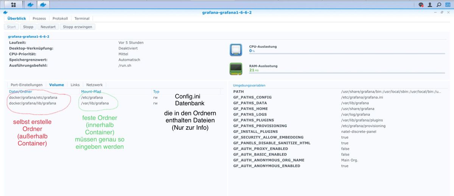454x196 pixels.
Task: Select the GF_PATHS_LOGS variable name
Action: pyautogui.click(x=250, y=114)
